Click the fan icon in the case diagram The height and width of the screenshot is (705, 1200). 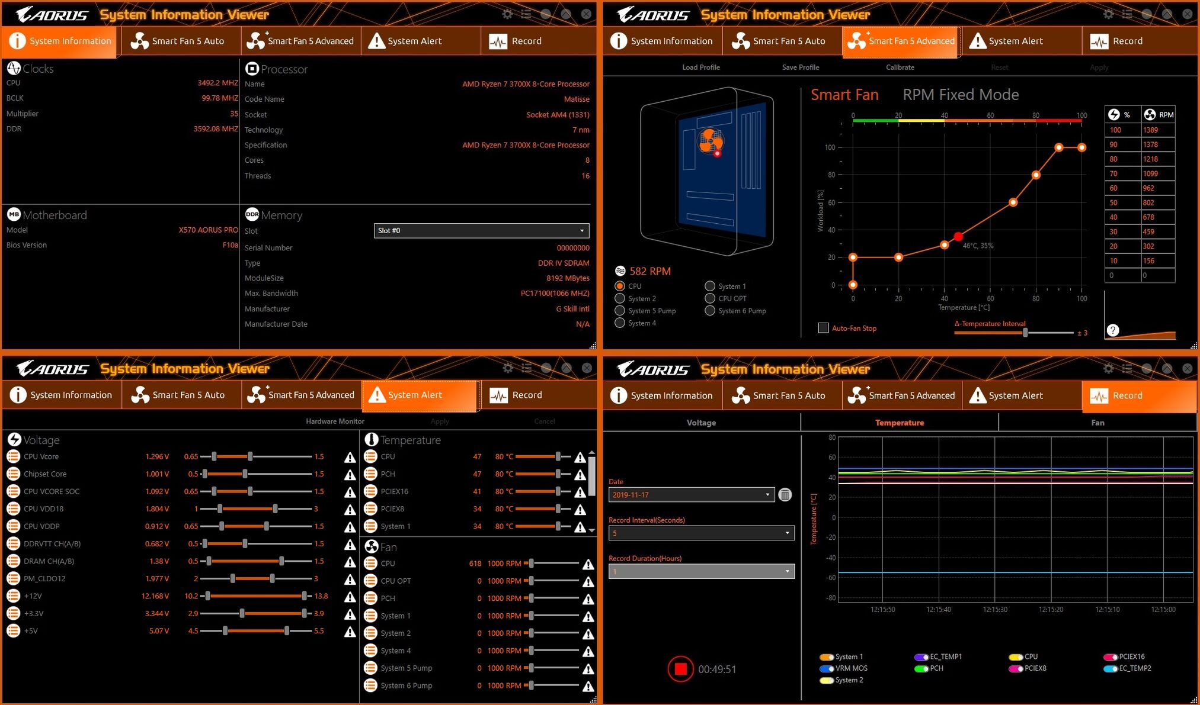point(710,141)
